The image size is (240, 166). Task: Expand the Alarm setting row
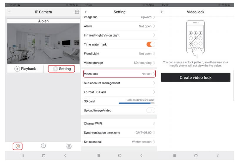pos(119,26)
